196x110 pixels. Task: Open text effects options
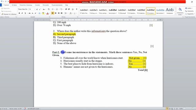point(40,13)
